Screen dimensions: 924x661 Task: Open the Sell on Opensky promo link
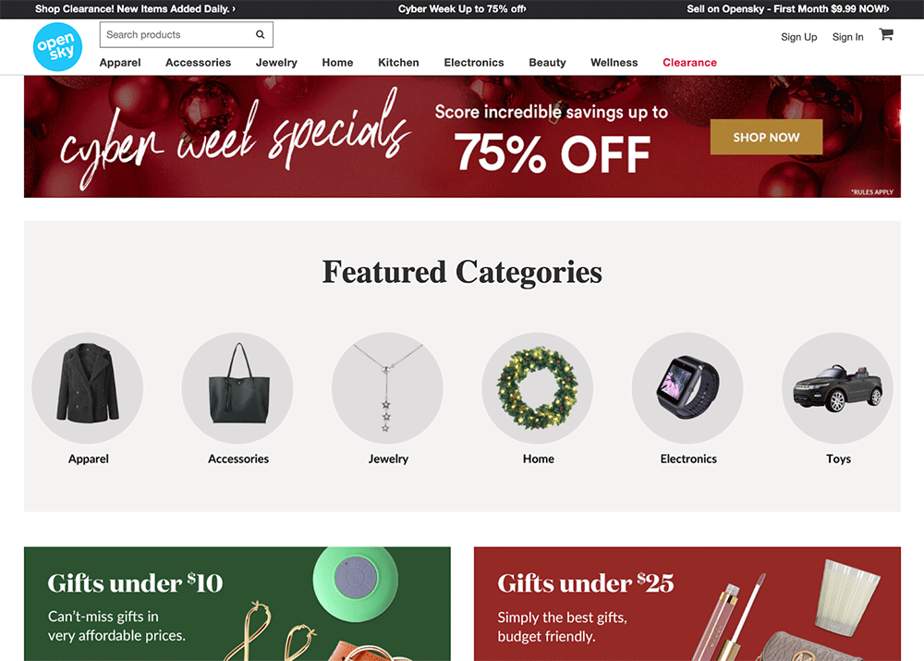788,9
